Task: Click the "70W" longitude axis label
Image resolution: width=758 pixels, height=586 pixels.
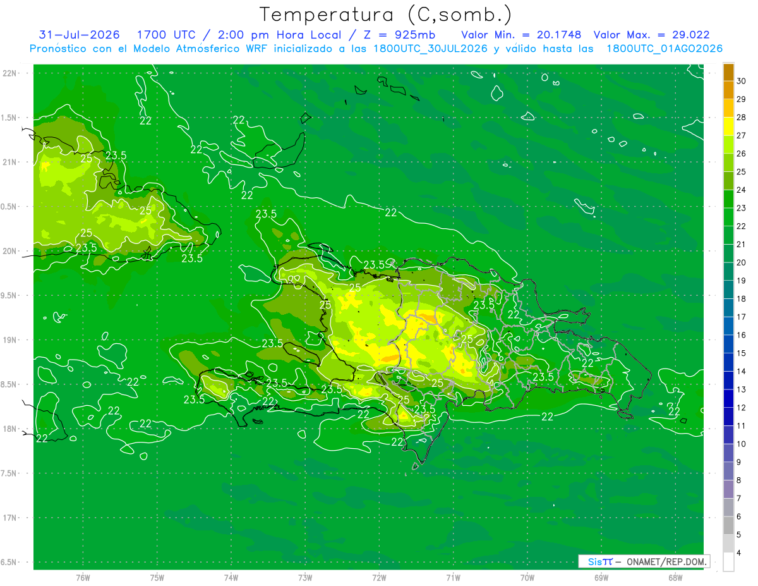Action: (527, 578)
